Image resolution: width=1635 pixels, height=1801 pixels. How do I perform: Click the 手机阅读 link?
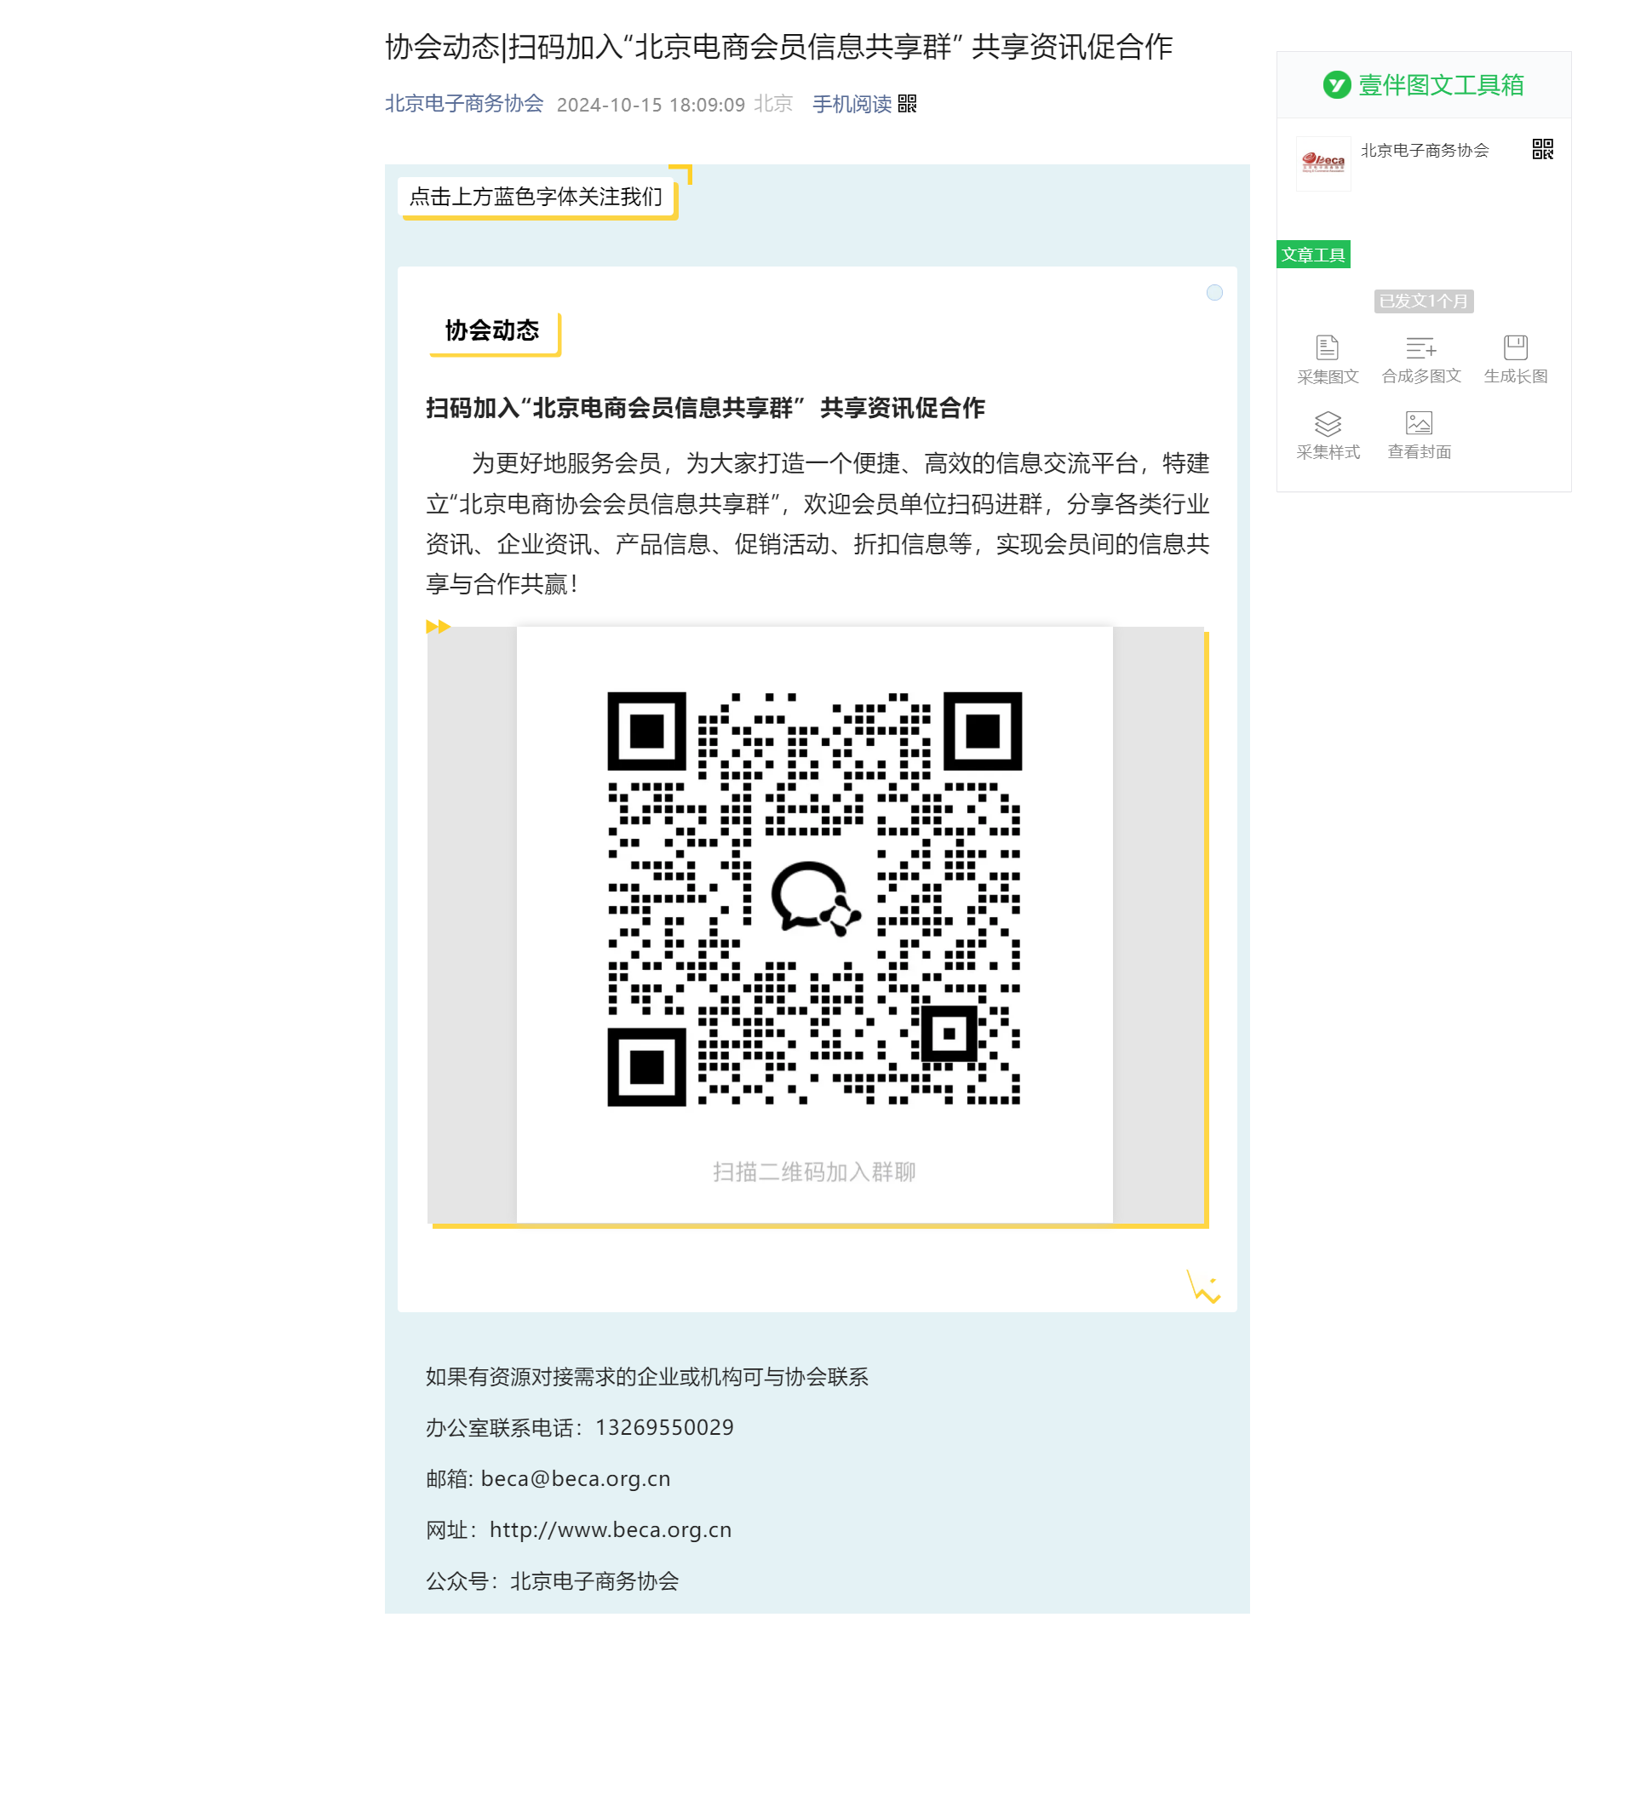coord(852,104)
